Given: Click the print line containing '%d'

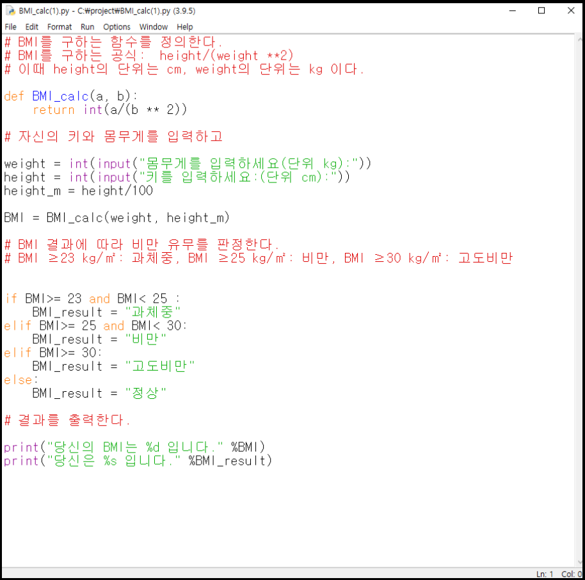Looking at the screenshot, I should coord(134,447).
